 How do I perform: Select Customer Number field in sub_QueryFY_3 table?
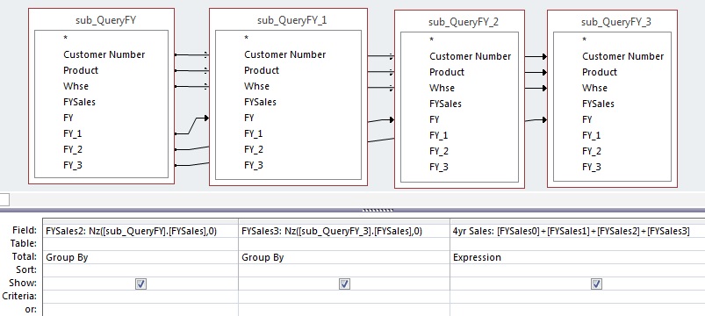coord(622,57)
